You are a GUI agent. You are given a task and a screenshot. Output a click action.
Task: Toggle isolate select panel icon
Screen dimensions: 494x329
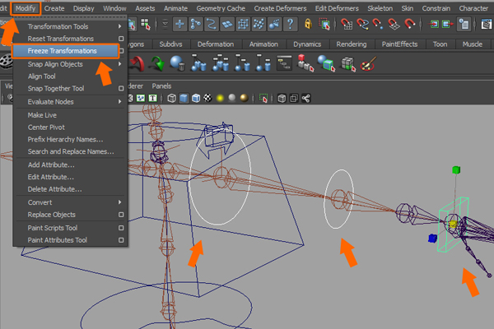[263, 98]
